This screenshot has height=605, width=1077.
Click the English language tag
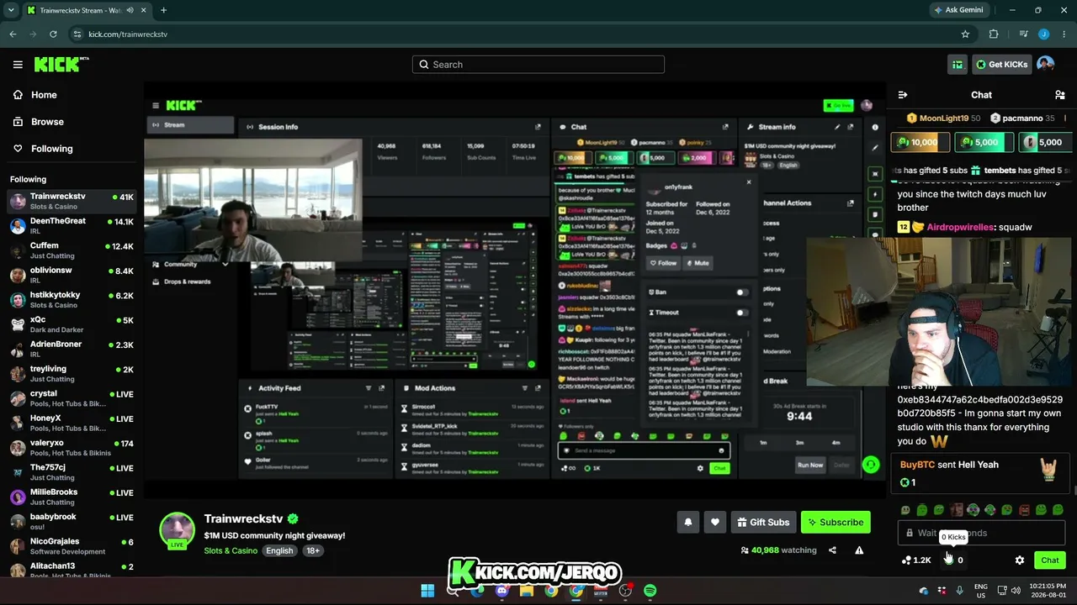(279, 551)
